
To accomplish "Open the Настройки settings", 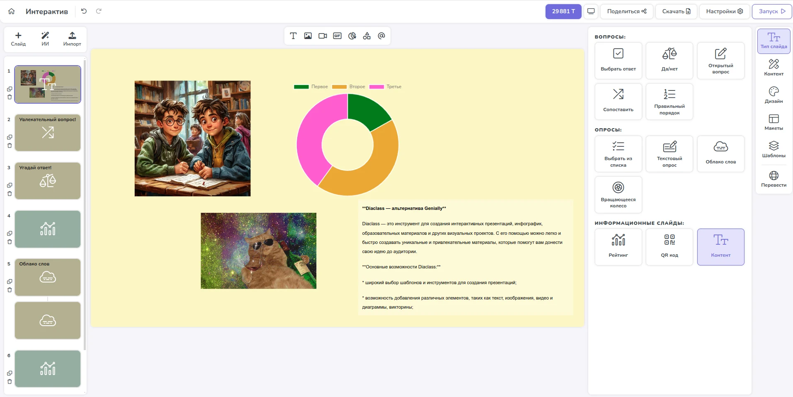I will 724,11.
